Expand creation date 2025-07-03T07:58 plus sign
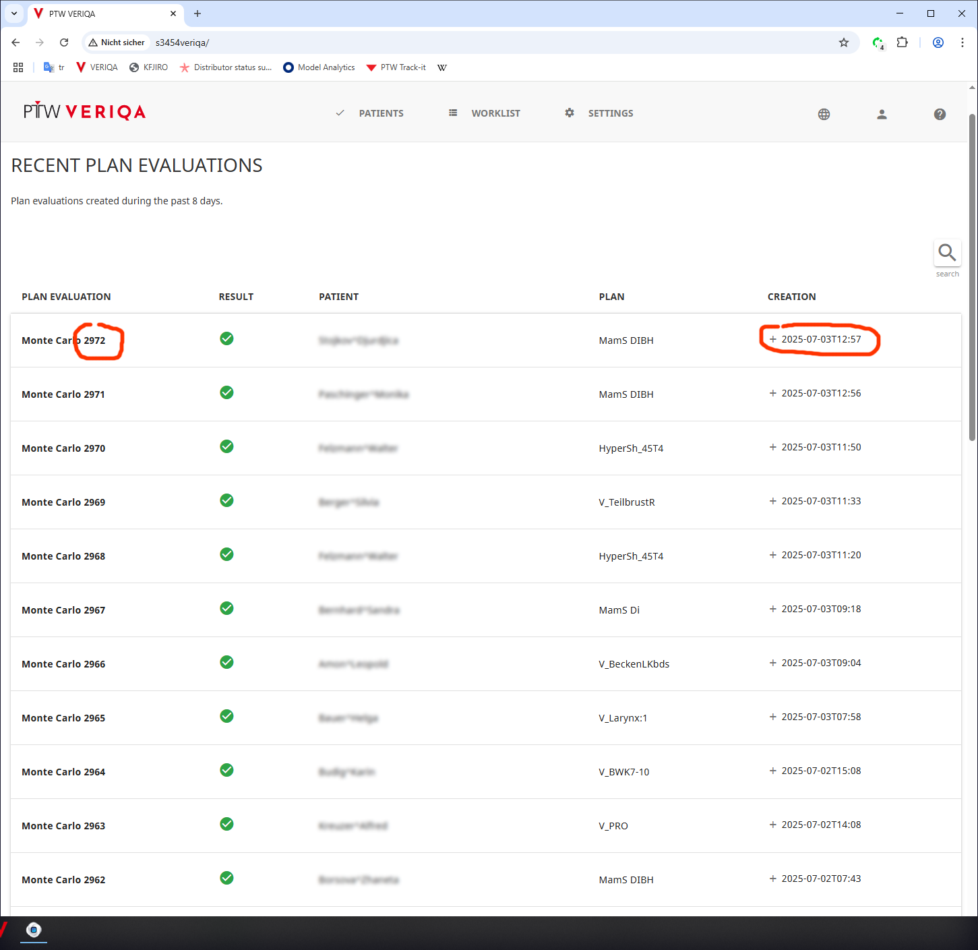978x950 pixels. pos(773,717)
